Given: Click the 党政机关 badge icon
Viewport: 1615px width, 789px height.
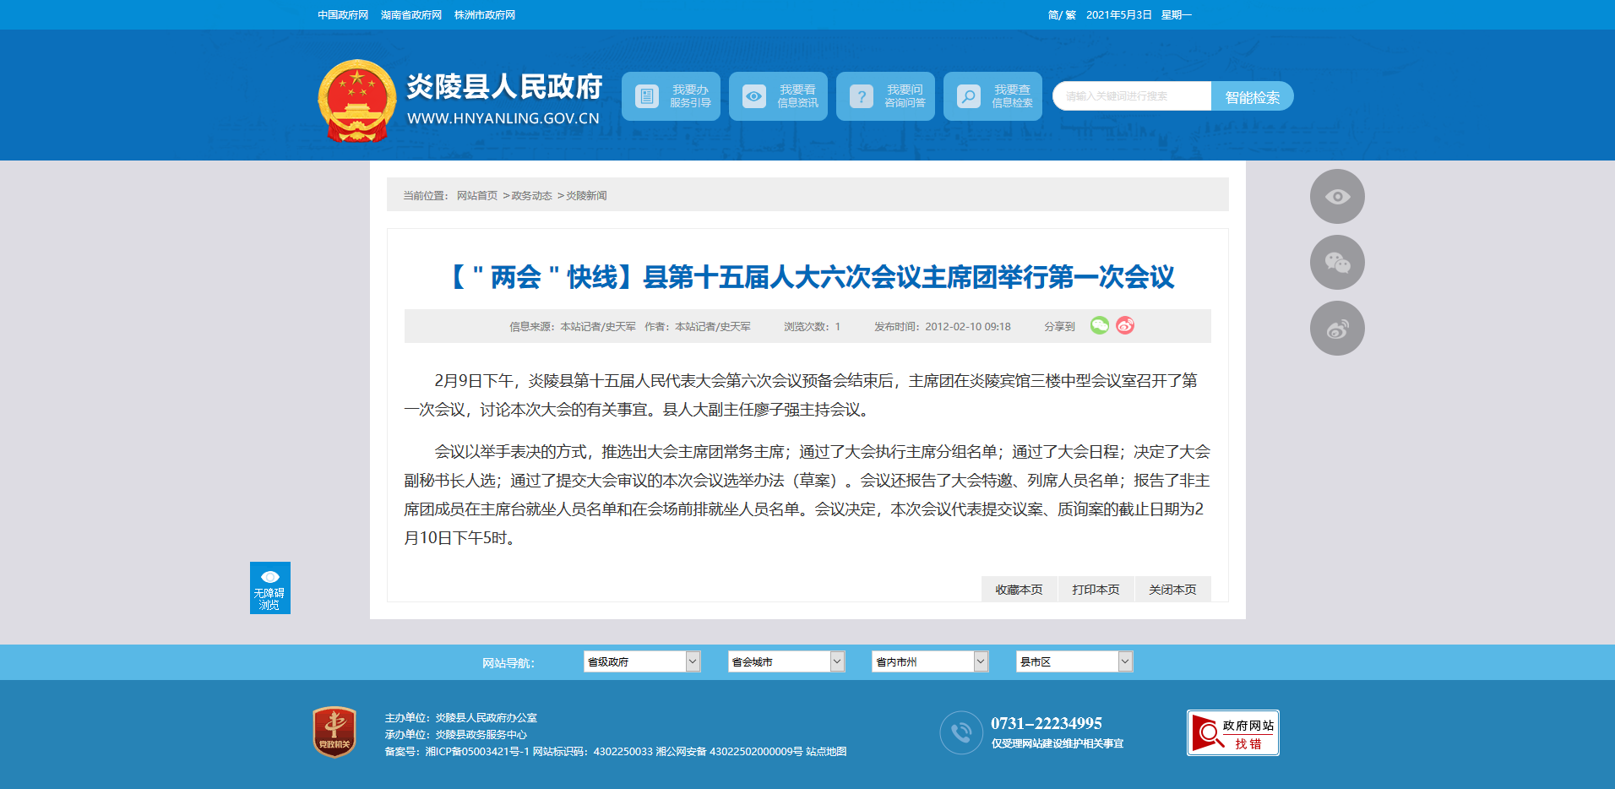Looking at the screenshot, I should pos(334,732).
